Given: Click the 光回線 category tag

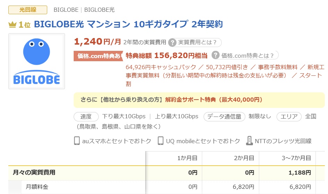Looking at the screenshot, I should pyautogui.click(x=28, y=10).
